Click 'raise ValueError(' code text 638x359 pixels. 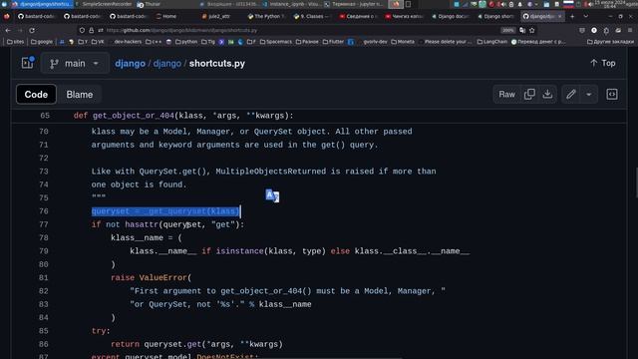tap(151, 277)
